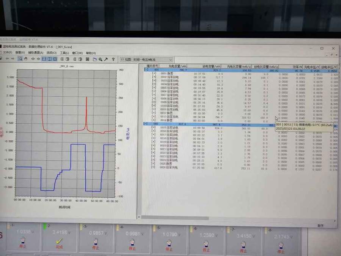Collapse cycle 002 in the data tree
This screenshot has width=341, height=256.
pos(146,124)
